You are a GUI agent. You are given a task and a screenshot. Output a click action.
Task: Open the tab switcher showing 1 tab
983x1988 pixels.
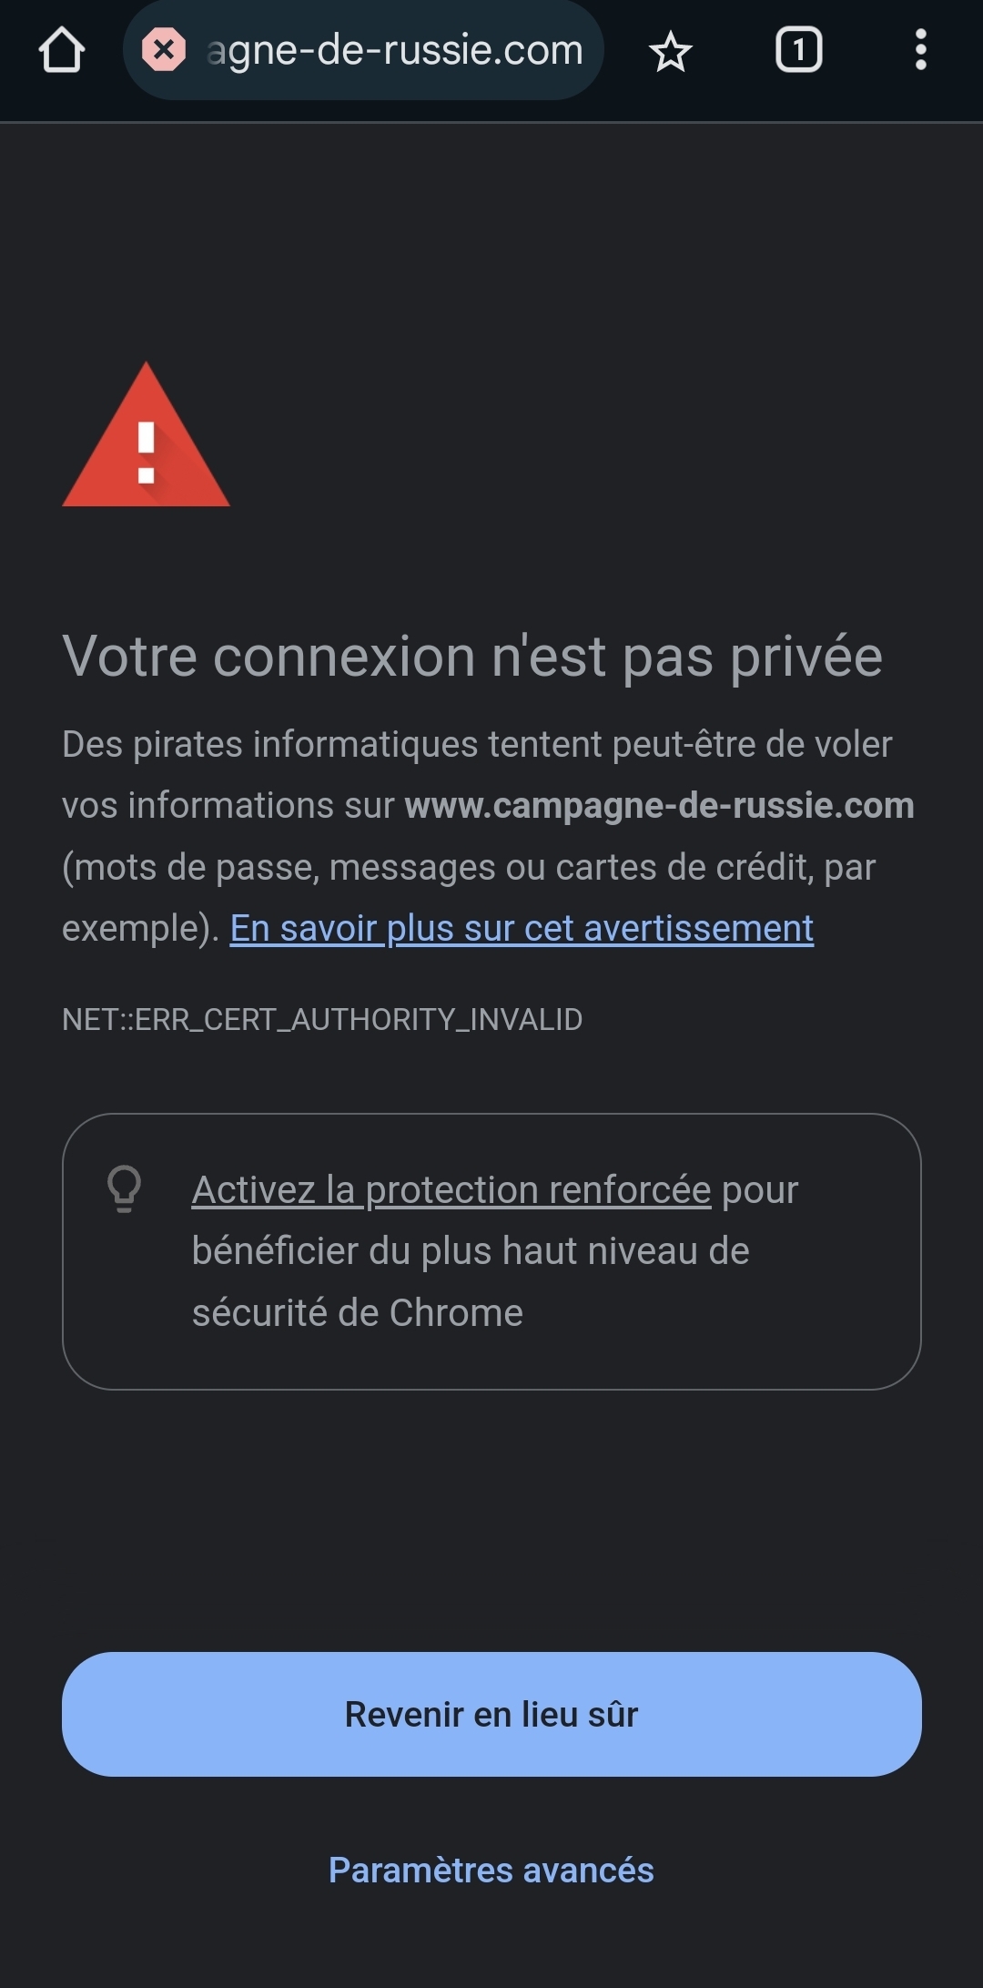pos(798,50)
